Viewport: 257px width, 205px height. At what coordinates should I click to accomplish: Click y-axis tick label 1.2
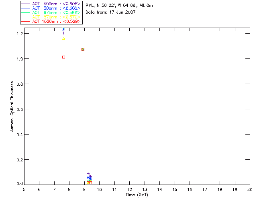[x=20, y=34]
